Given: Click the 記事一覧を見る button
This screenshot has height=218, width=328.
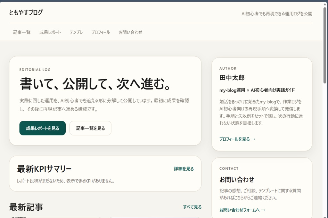Looking at the screenshot, I should [x=90, y=128].
